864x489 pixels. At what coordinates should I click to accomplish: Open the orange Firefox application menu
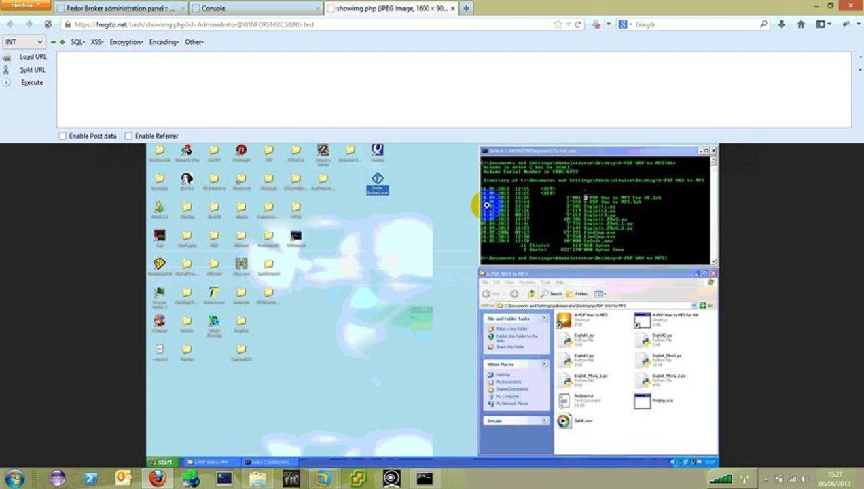click(26, 5)
